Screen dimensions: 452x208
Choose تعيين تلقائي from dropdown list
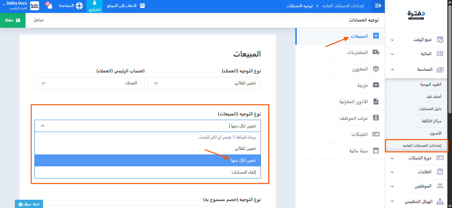point(244,148)
